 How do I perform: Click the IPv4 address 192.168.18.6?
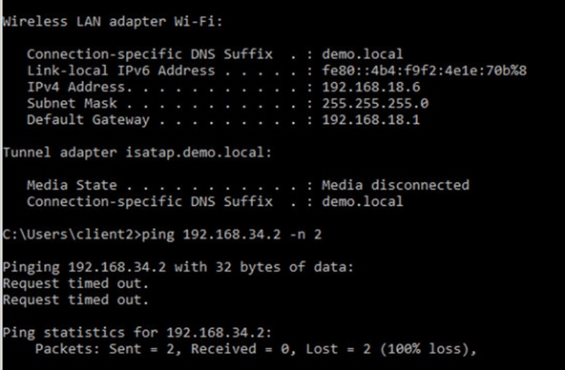click(370, 87)
